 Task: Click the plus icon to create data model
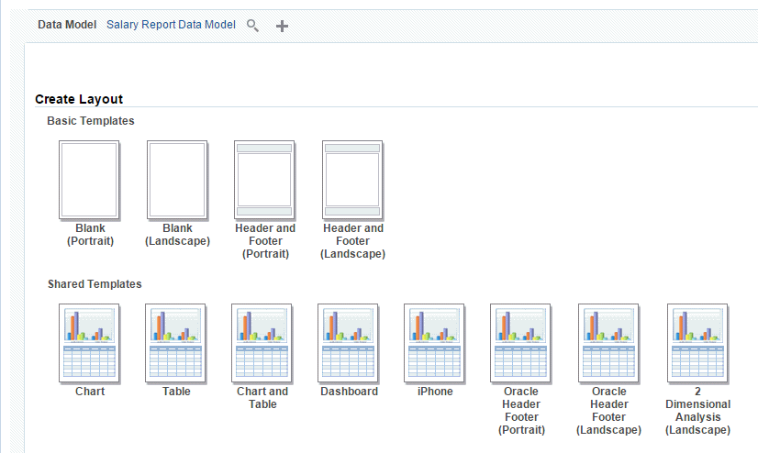282,26
